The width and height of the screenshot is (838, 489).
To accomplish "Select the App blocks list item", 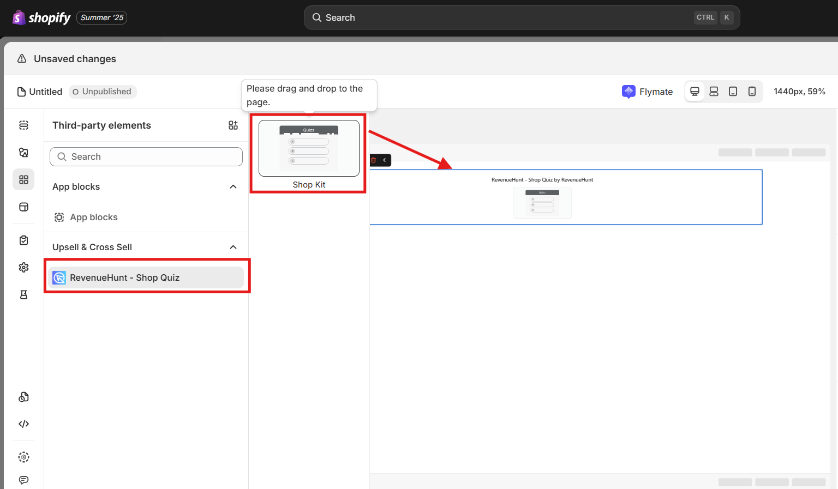I will click(x=93, y=217).
